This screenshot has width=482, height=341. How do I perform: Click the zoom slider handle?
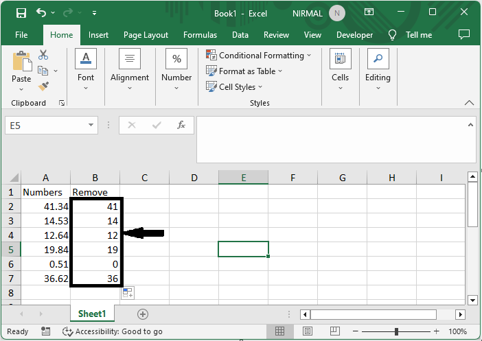coord(396,331)
